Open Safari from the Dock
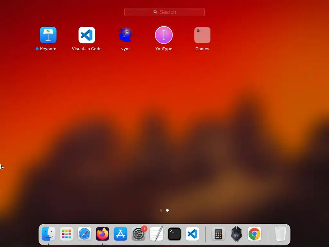 coord(84,234)
